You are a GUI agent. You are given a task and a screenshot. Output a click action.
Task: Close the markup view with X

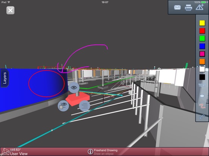tap(10, 10)
